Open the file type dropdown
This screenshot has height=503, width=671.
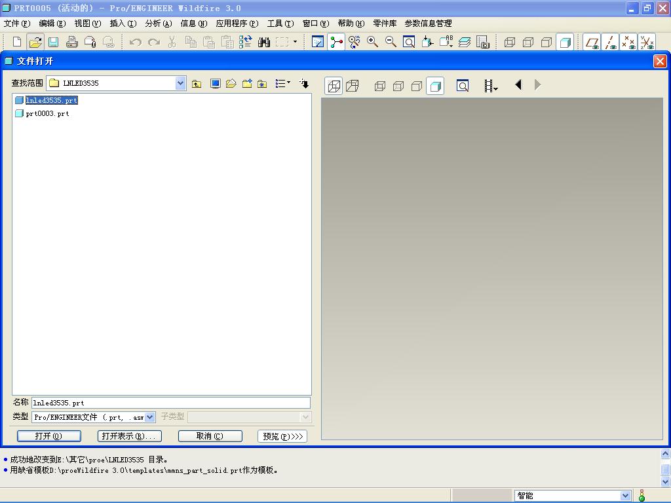coord(150,417)
